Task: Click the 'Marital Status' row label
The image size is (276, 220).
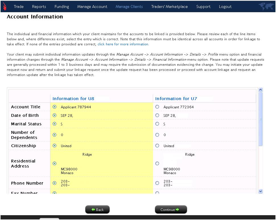Action: click(x=26, y=124)
